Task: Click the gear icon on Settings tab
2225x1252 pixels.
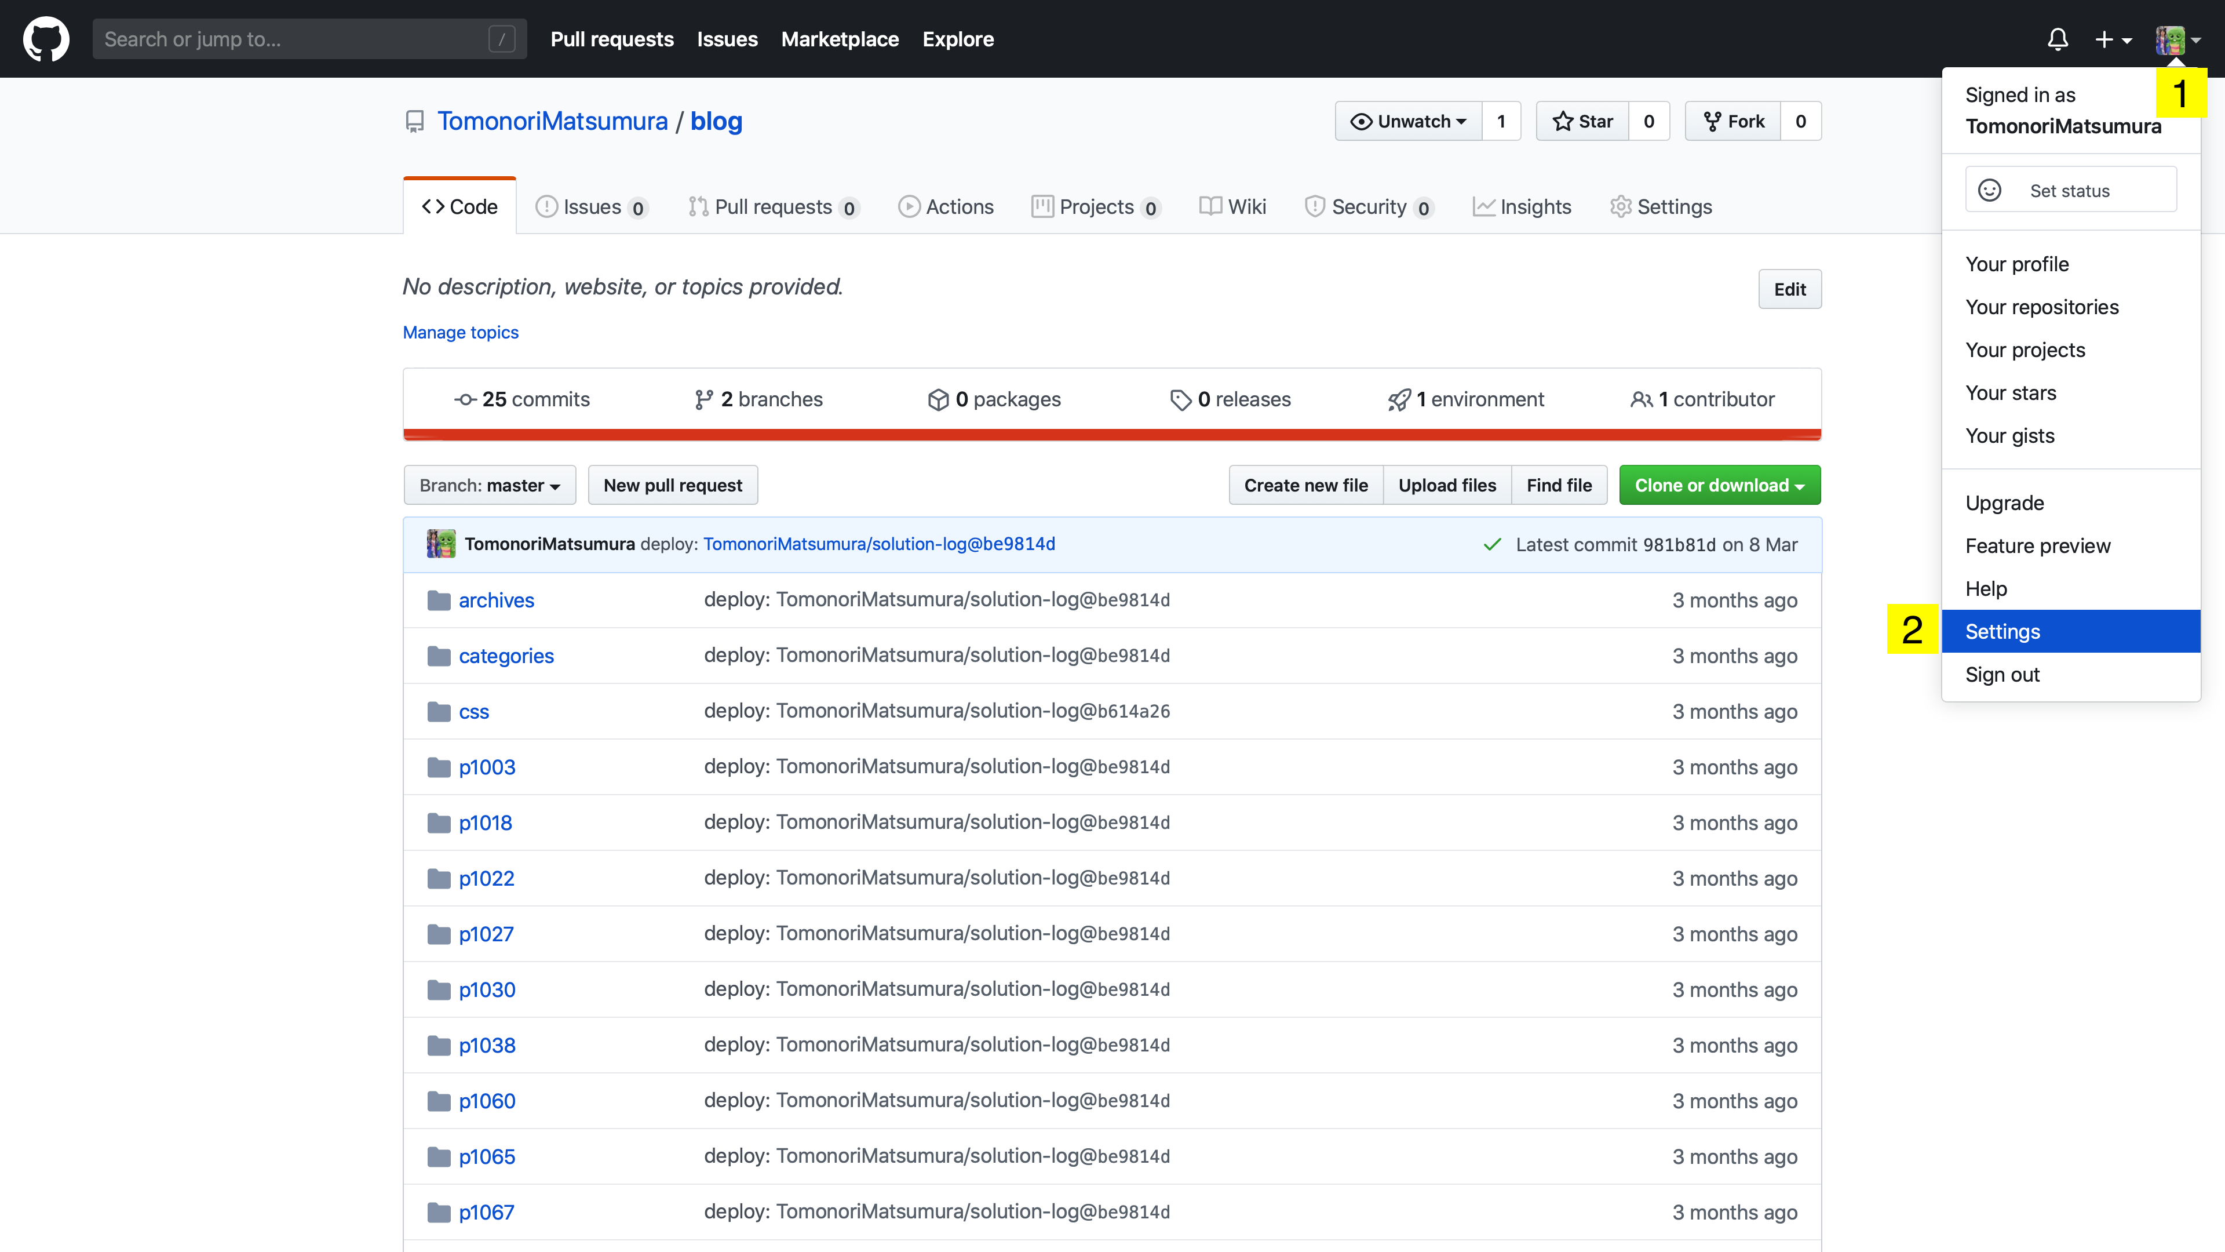Action: coord(1621,206)
